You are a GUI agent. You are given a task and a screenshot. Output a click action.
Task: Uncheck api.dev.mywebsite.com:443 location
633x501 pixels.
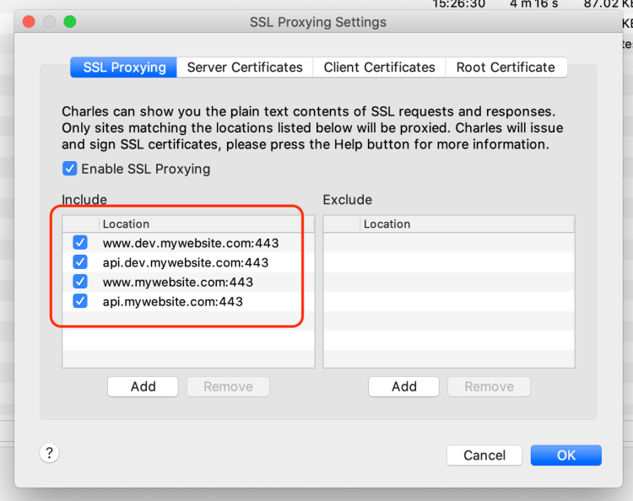click(x=80, y=262)
